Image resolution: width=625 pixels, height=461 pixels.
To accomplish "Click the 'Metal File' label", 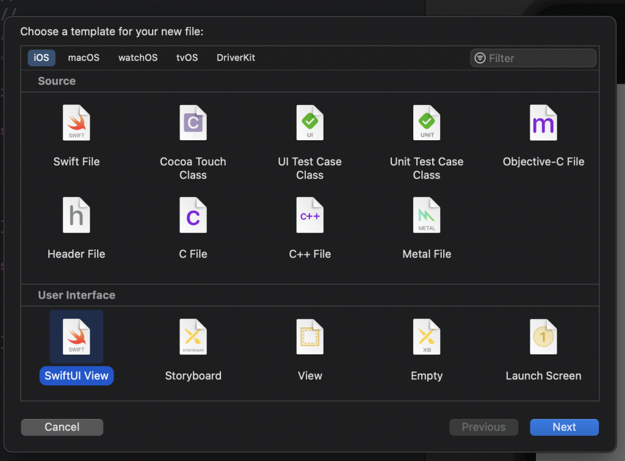I will point(427,254).
